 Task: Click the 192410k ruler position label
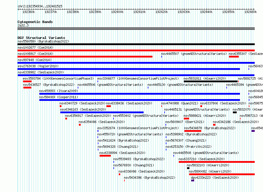point(139,12)
